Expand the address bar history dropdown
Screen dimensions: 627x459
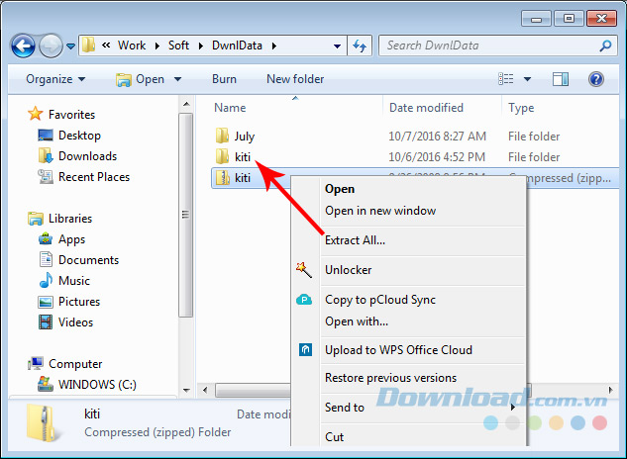tap(337, 46)
